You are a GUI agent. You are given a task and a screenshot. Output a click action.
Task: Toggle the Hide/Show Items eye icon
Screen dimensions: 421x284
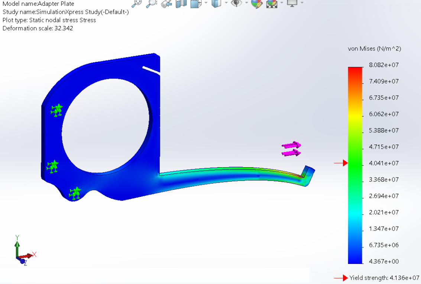pyautogui.click(x=236, y=3)
